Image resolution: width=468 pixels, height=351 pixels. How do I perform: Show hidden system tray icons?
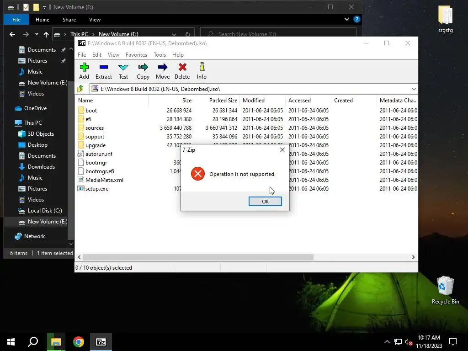click(x=387, y=342)
